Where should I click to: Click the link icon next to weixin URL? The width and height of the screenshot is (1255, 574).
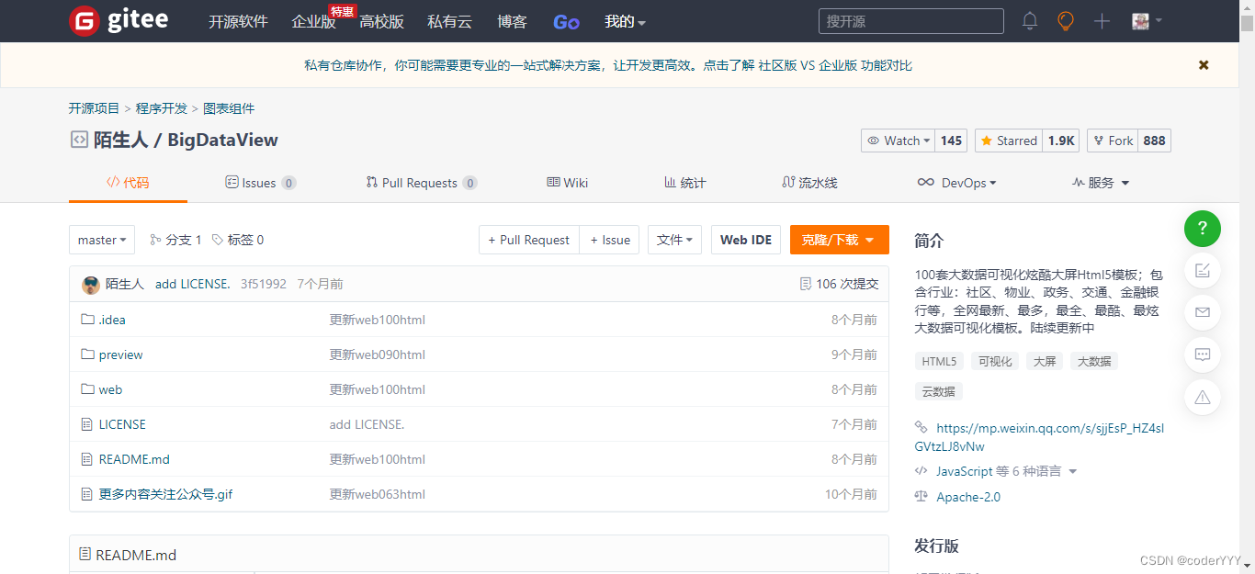point(921,428)
